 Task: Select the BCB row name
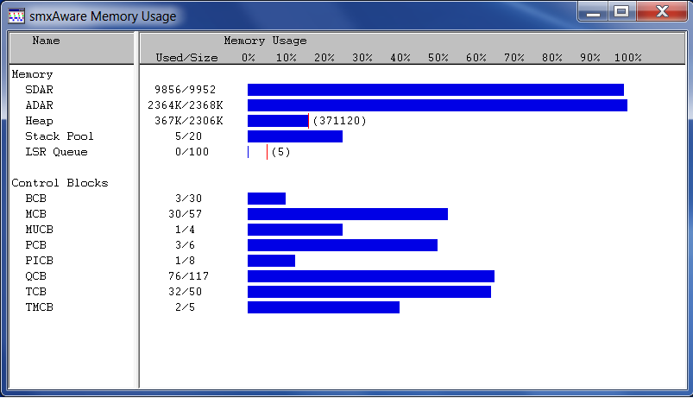click(x=35, y=199)
